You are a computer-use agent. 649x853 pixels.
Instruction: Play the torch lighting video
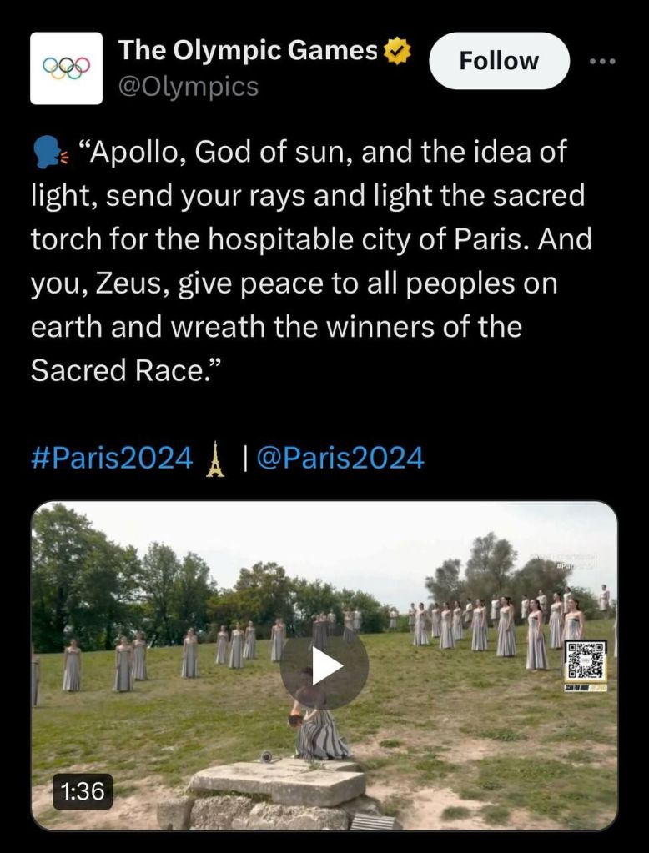click(x=324, y=666)
